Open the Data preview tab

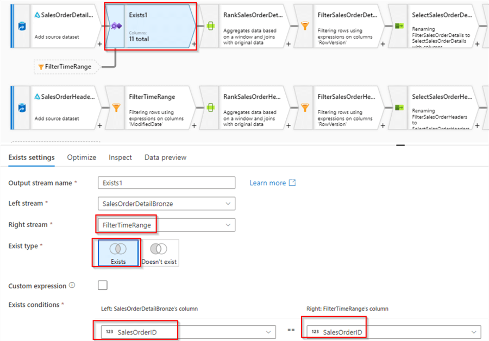tap(165, 157)
